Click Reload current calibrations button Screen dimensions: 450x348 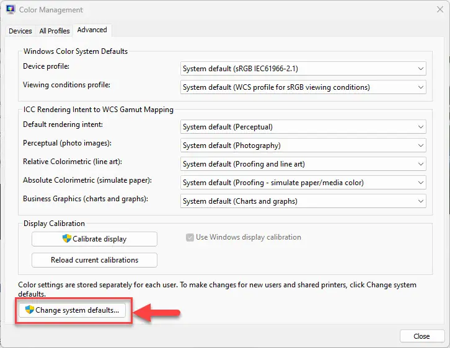click(94, 259)
